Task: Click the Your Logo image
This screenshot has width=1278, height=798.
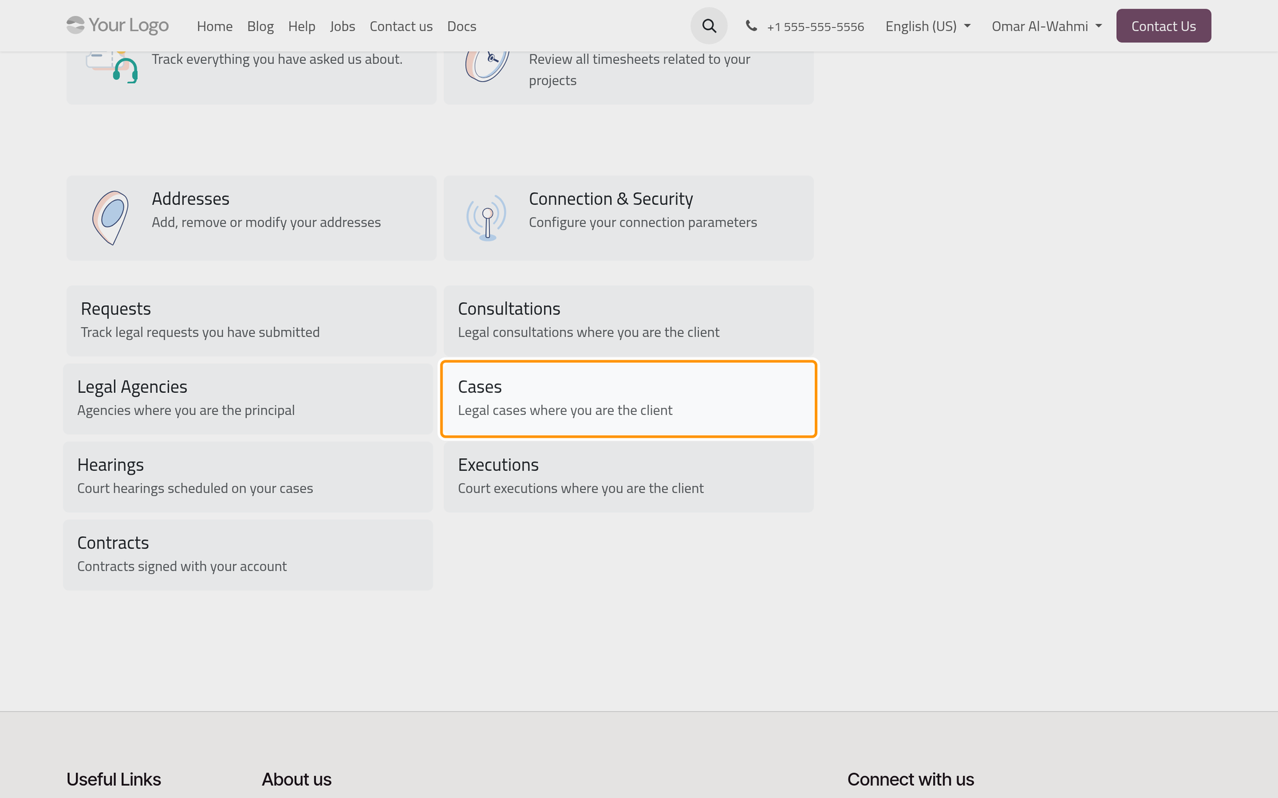Action: [118, 25]
